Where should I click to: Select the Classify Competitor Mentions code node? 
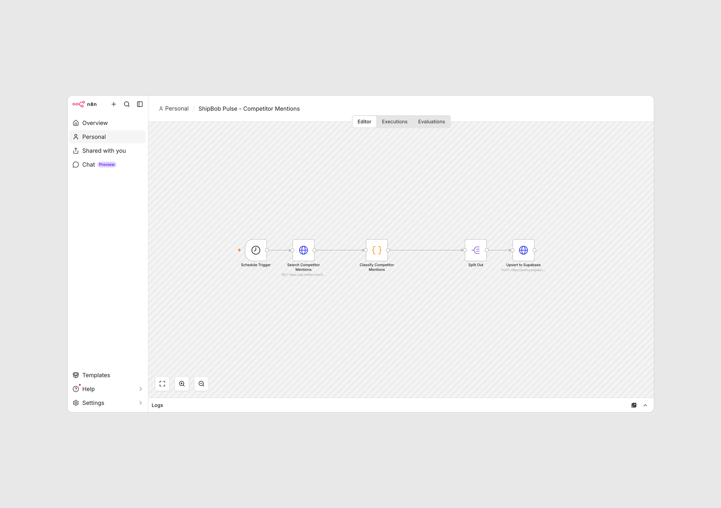377,250
